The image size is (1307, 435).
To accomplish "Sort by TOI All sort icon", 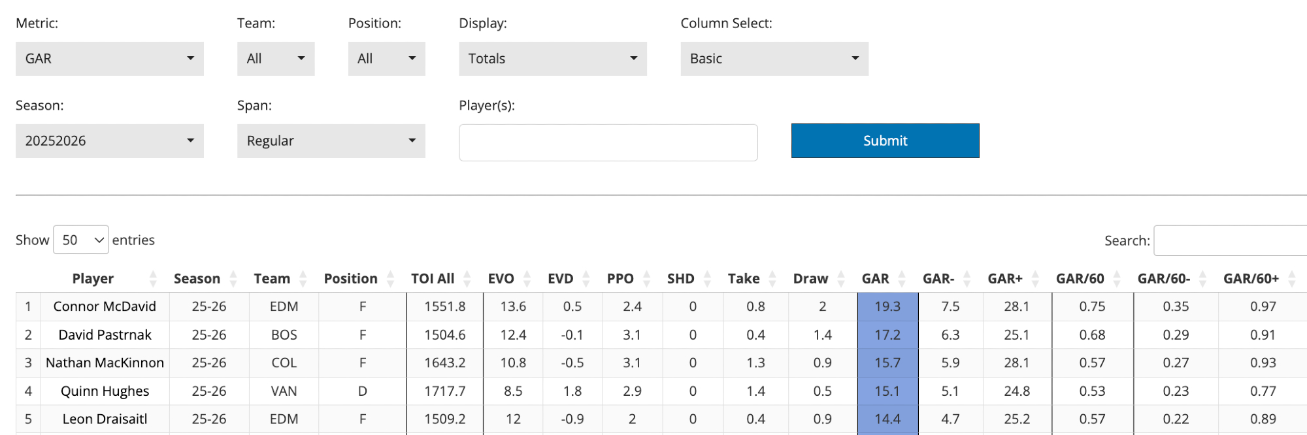I will click(467, 279).
